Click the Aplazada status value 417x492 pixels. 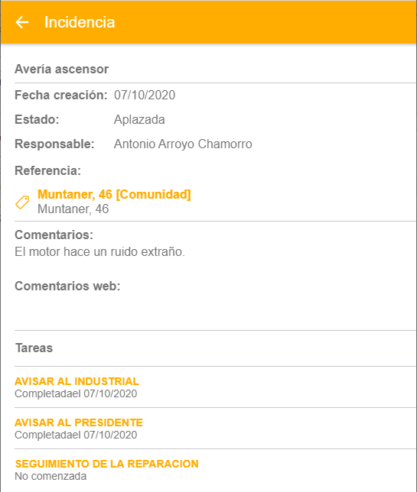pos(139,119)
